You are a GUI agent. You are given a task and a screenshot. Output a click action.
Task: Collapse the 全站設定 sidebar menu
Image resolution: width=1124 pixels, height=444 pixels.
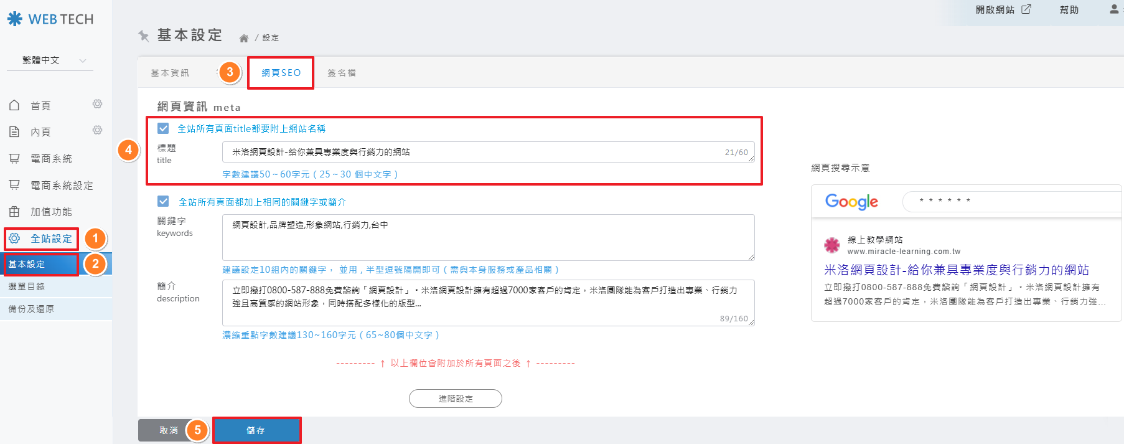click(x=42, y=239)
